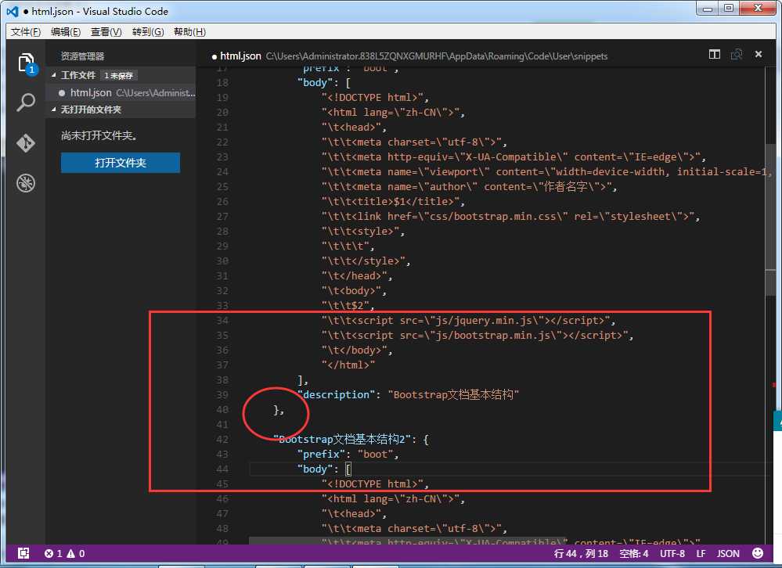
Task: Click the 打开文件夹 button
Action: click(x=121, y=163)
